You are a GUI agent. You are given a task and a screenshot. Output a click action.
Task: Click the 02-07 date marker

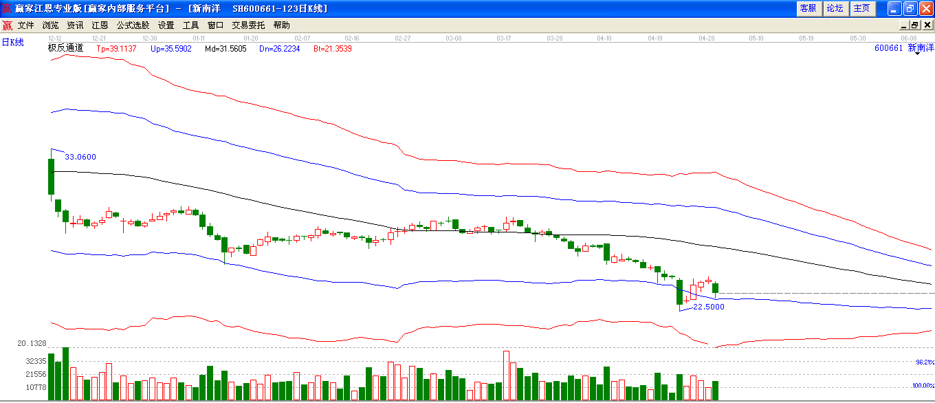click(x=302, y=38)
